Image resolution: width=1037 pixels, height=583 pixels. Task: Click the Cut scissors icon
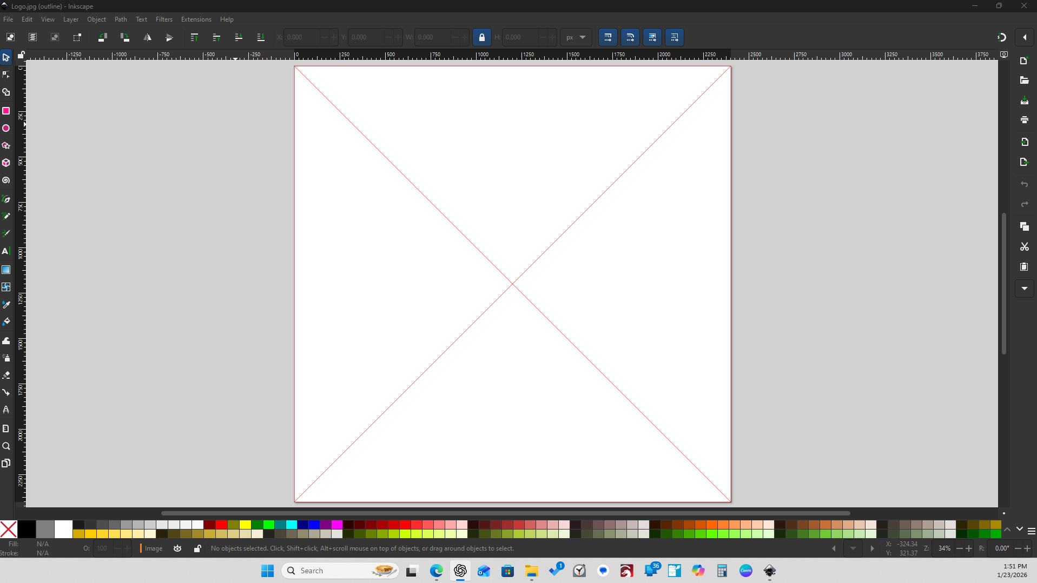point(1024,247)
